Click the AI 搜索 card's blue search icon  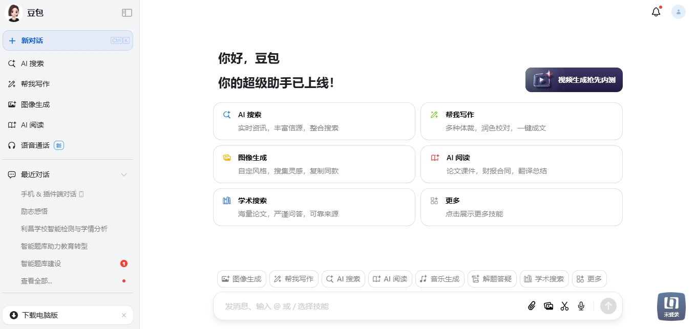[227, 115]
